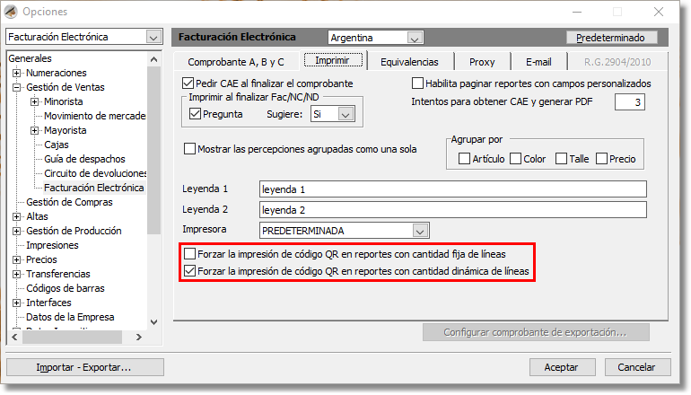The height and width of the screenshot is (395, 691).
Task: Click the Opciones window title icon
Action: (x=11, y=12)
